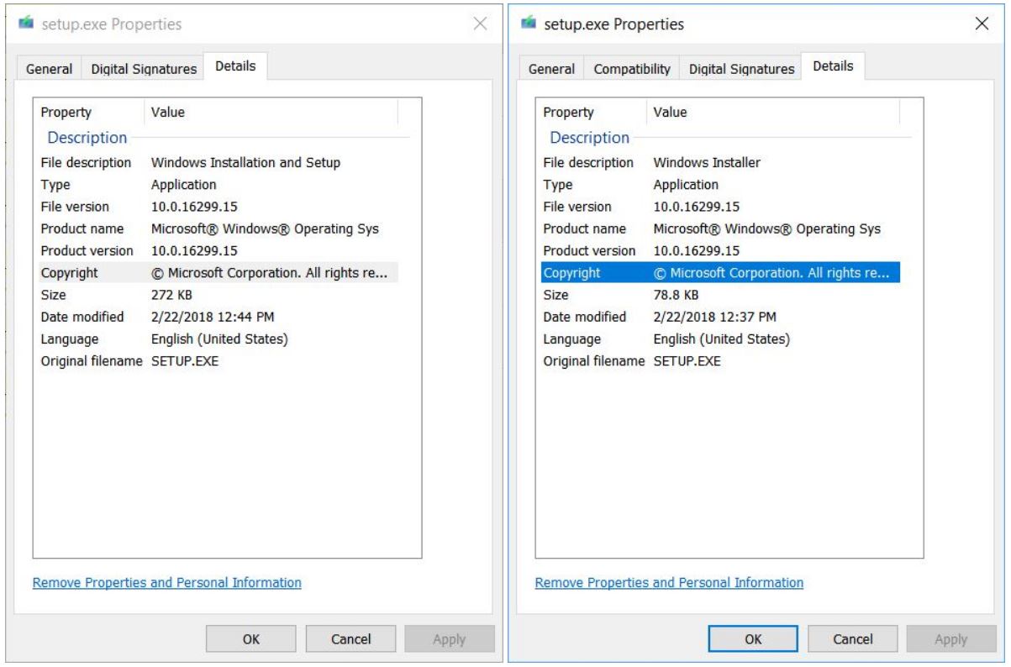
Task: Close the right setup.exe Properties window
Action: (981, 24)
